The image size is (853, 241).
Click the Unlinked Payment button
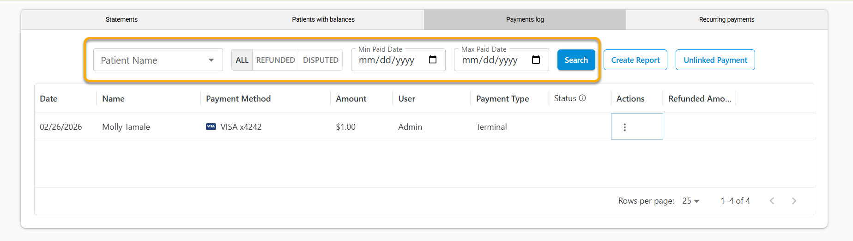click(x=715, y=60)
